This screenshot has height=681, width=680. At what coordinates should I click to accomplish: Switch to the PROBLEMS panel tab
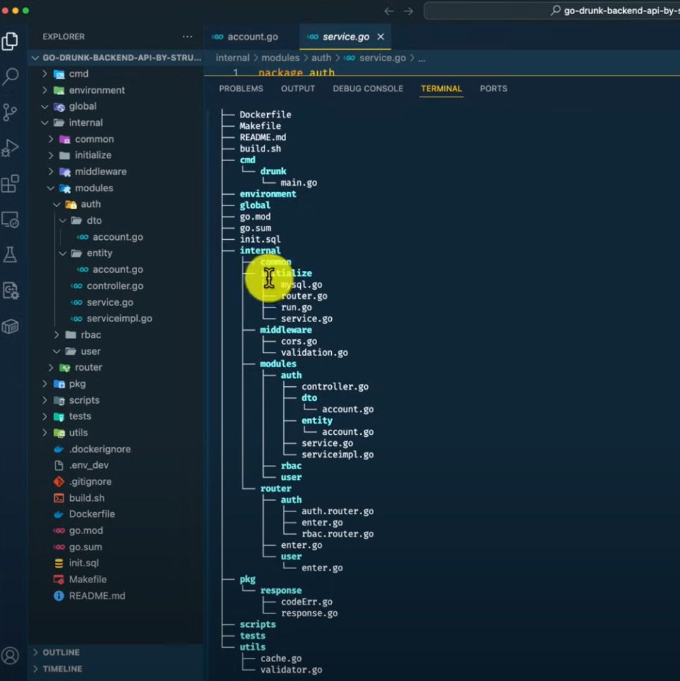pyautogui.click(x=241, y=89)
